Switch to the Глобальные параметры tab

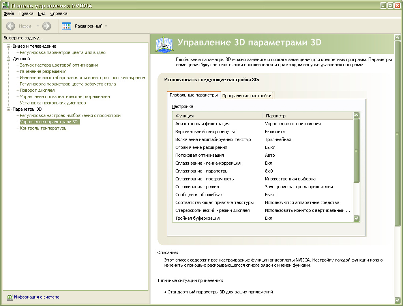194,95
